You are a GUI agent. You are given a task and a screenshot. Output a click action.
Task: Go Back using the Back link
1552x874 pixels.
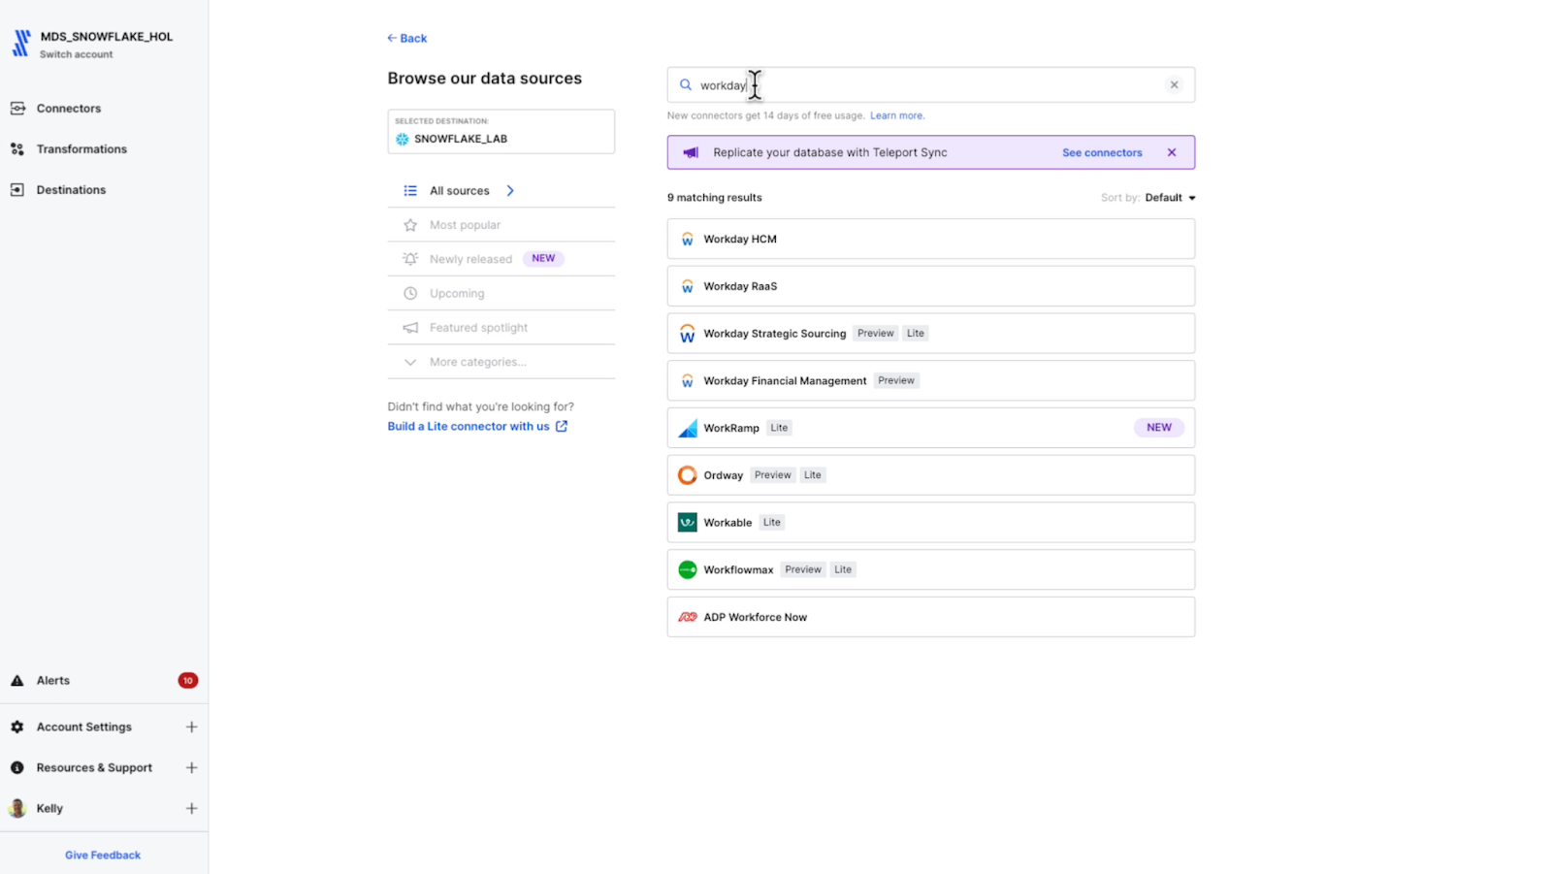[x=407, y=38]
